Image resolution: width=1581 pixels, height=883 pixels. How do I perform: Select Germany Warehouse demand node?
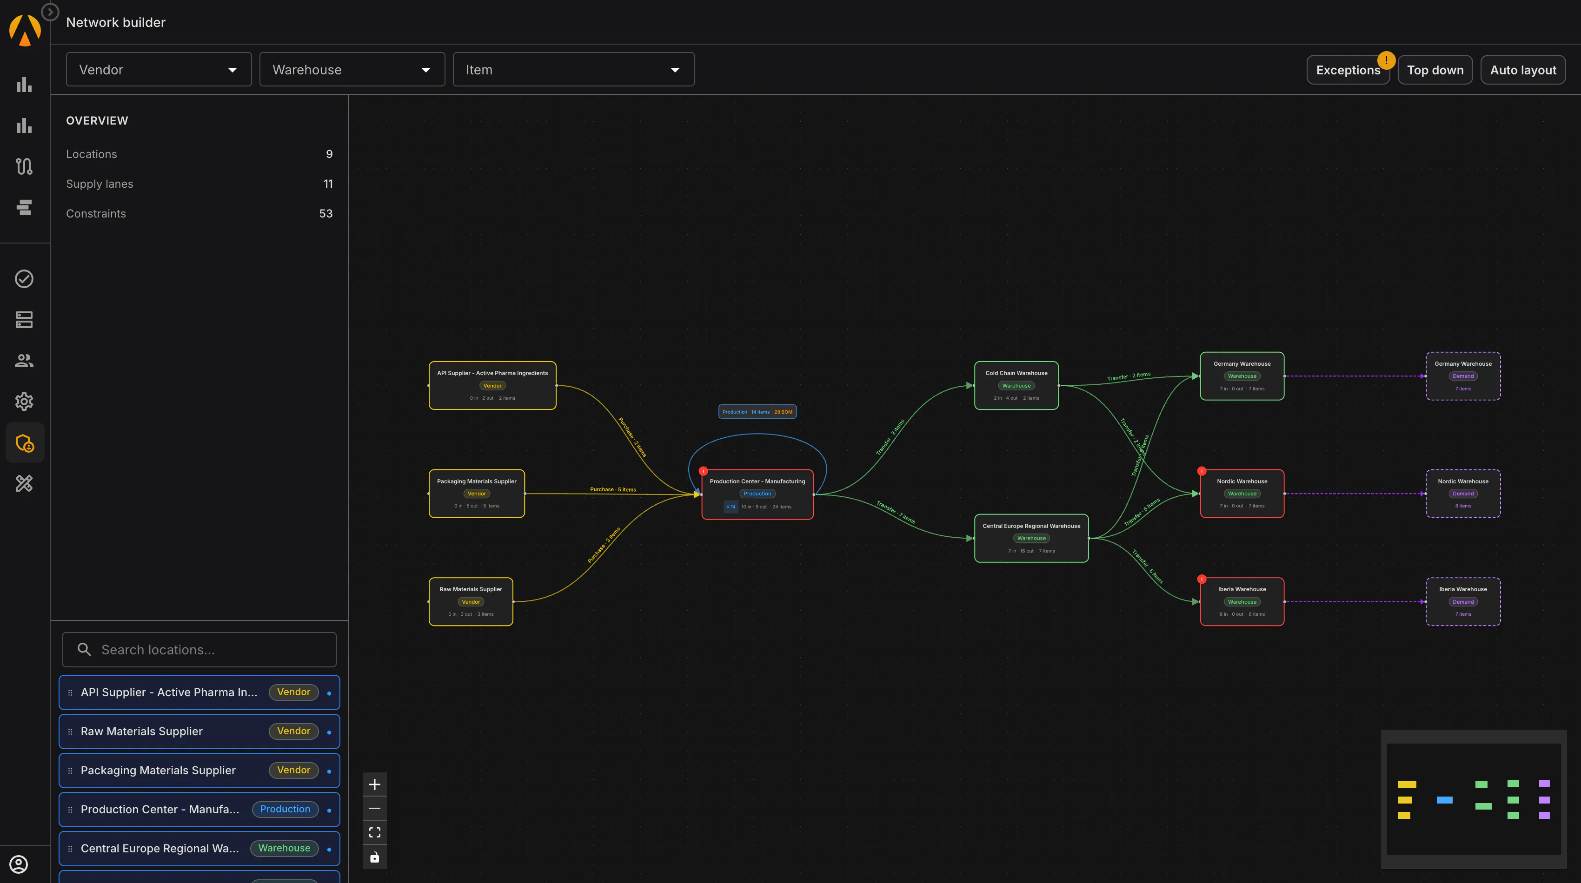click(x=1463, y=376)
